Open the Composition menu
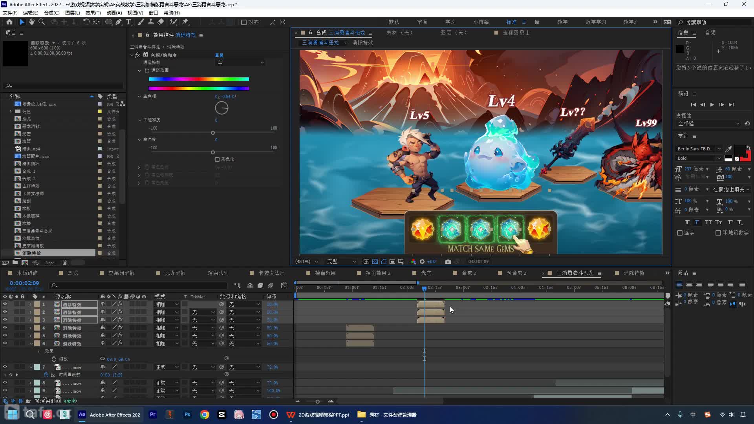754x424 pixels. 51,13
